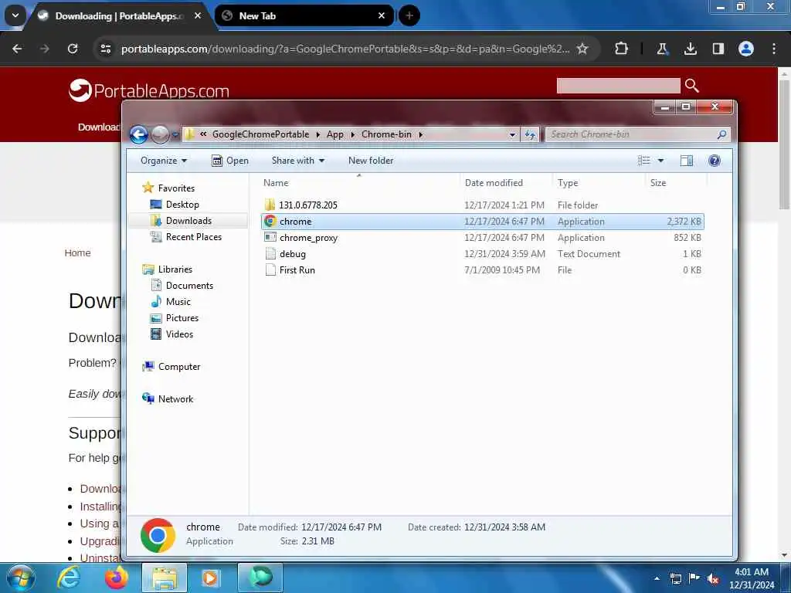Viewport: 791px width, 593px height.
Task: Click Explorer's greyed Forward arrow button
Action: click(160, 134)
